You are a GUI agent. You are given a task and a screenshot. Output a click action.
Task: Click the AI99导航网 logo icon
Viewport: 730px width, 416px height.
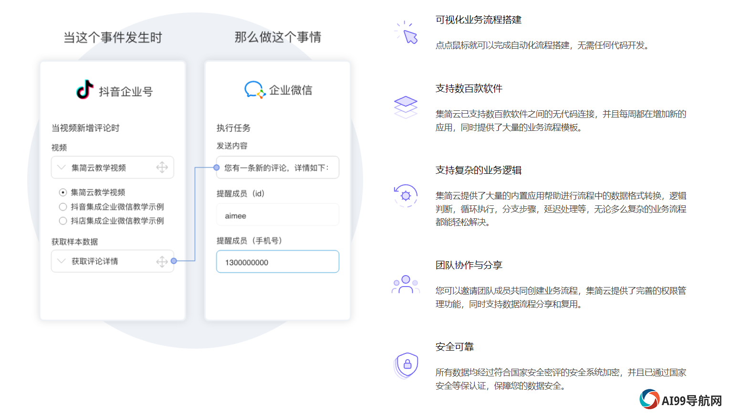tap(649, 399)
